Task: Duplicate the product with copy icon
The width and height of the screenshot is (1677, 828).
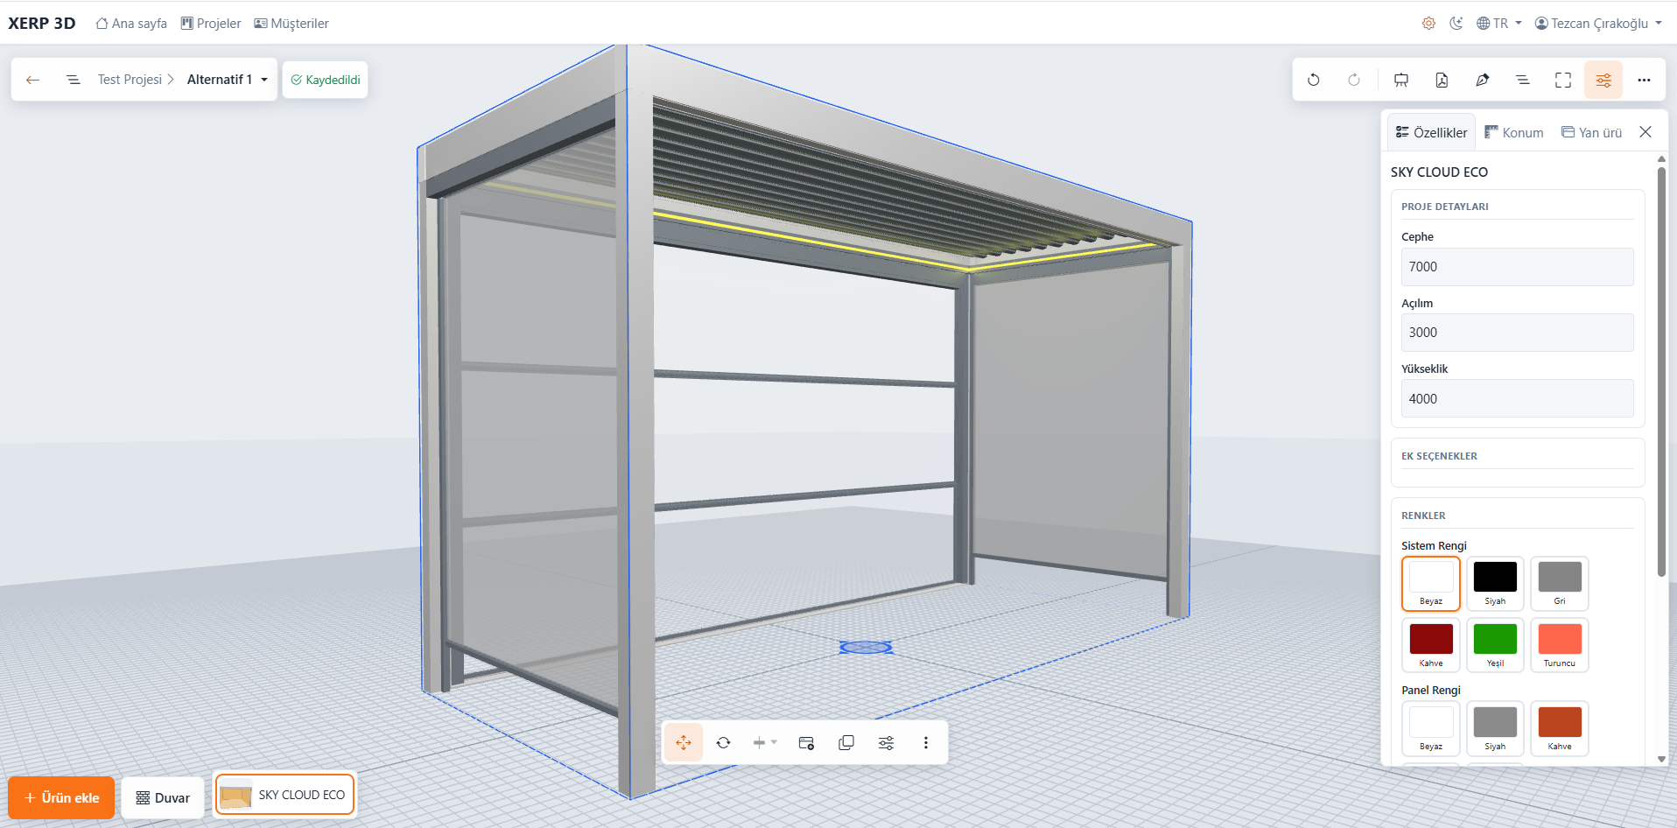Action: coord(846,742)
